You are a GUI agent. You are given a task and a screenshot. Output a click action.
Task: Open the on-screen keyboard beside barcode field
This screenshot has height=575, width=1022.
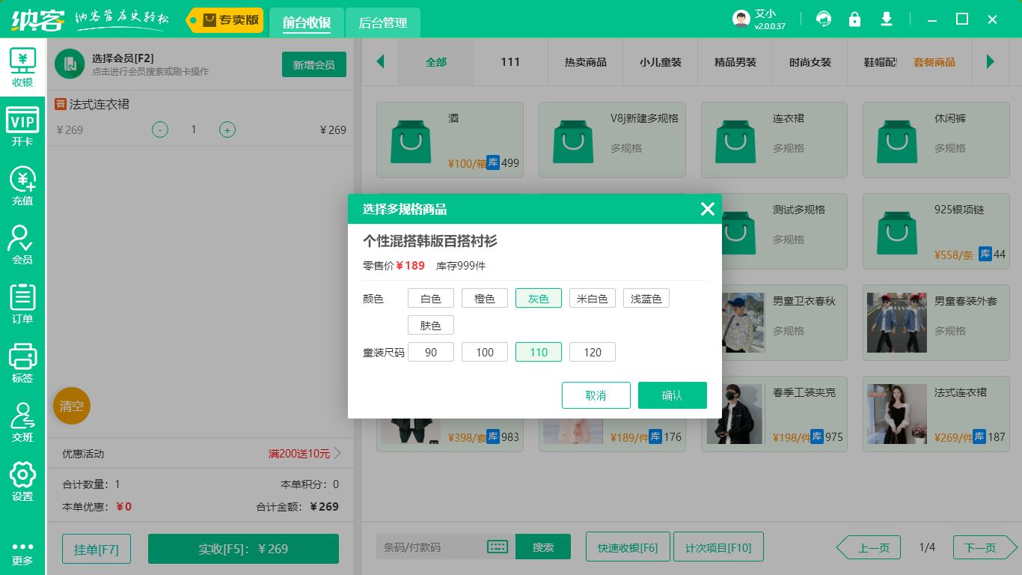pos(498,547)
